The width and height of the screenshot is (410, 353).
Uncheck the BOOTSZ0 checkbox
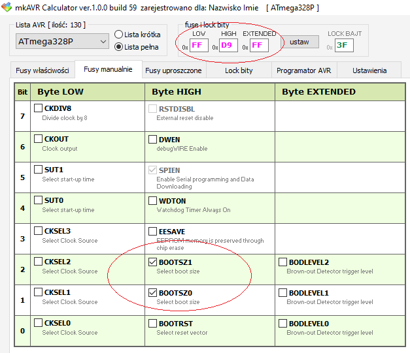[x=153, y=293]
